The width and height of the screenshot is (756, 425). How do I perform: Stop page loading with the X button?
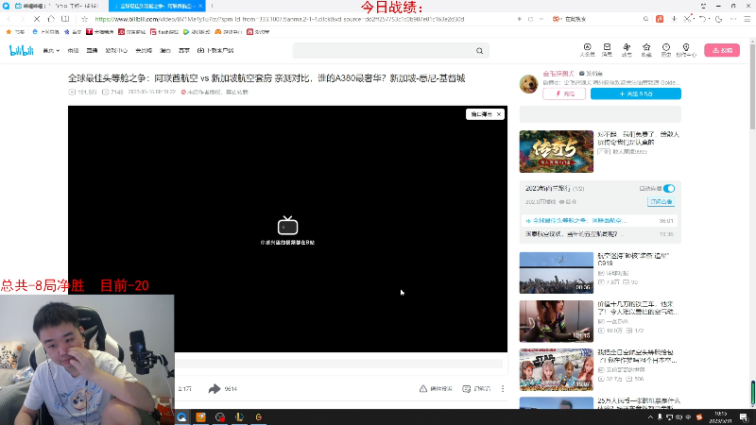(x=37, y=19)
